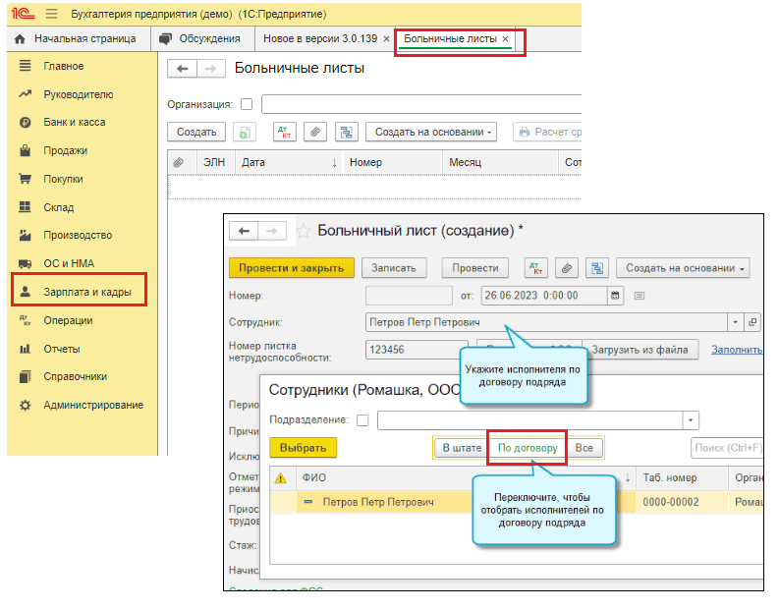Open the Сотрудник dropdown arrow
Screen dimensions: 779x610
click(x=735, y=322)
